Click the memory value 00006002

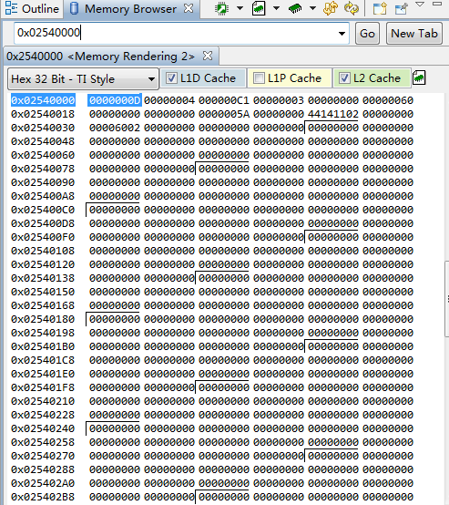[x=115, y=128]
